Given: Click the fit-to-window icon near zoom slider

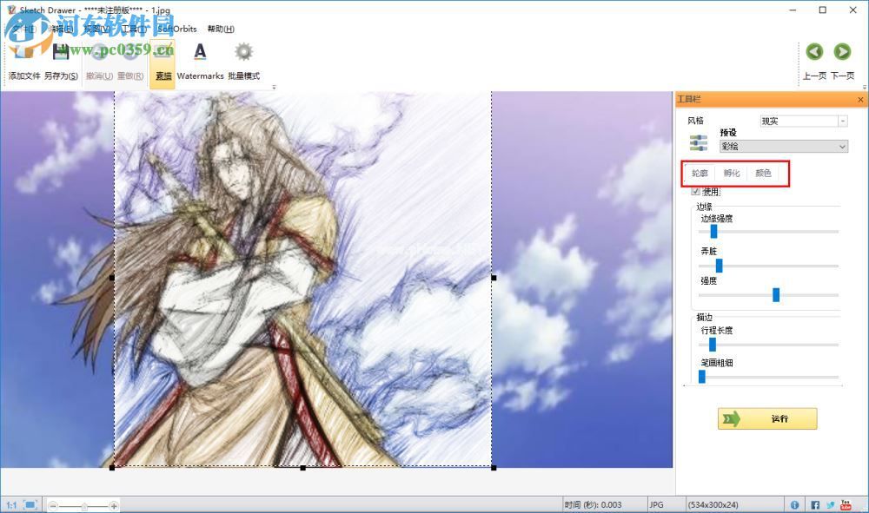Looking at the screenshot, I should [29, 504].
